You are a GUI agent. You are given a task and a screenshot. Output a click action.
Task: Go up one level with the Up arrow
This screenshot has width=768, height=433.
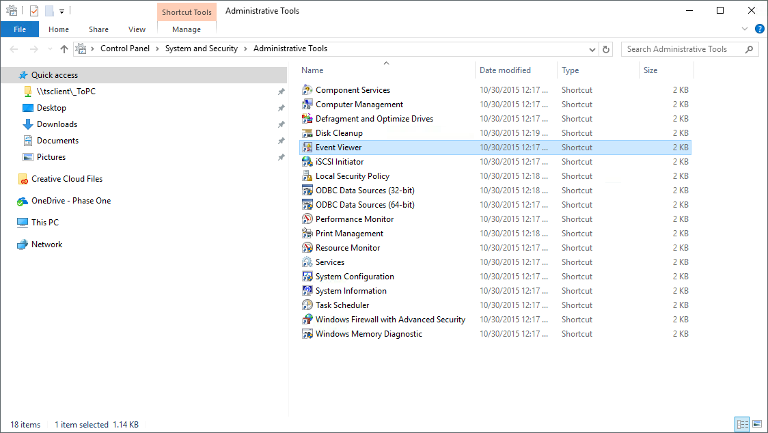[x=64, y=49]
